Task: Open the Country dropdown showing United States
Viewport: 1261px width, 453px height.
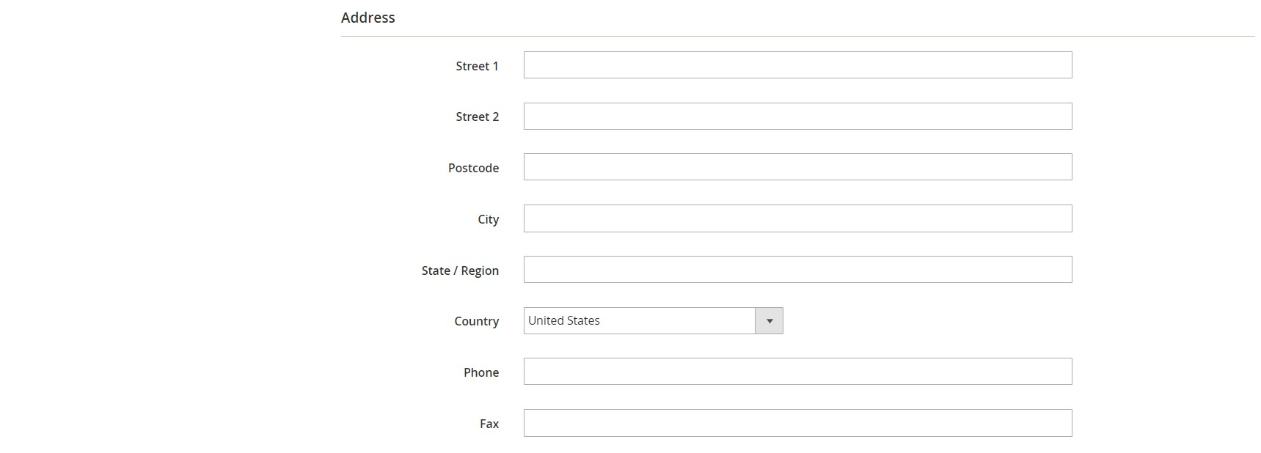Action: coord(653,321)
